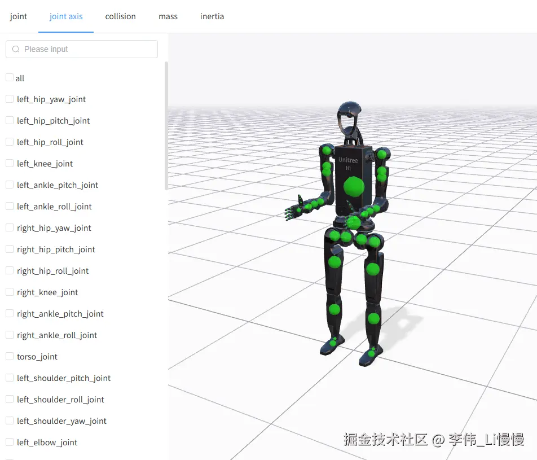Click the large green torso joint marker
This screenshot has width=537, height=460.
click(x=354, y=187)
